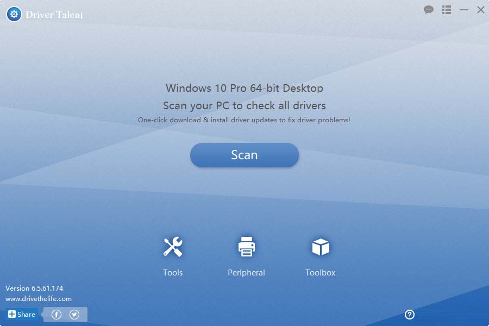This screenshot has height=326, width=489.
Task: Click the Windows 10 Pro 64-bit Desktop text
Action: (244, 88)
